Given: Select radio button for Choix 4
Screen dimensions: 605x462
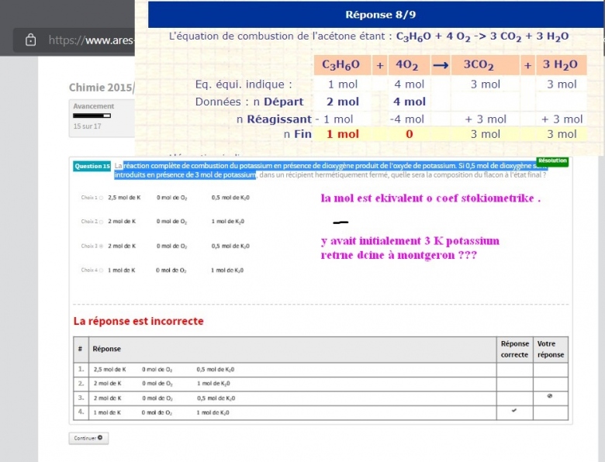Looking at the screenshot, I should [x=101, y=271].
